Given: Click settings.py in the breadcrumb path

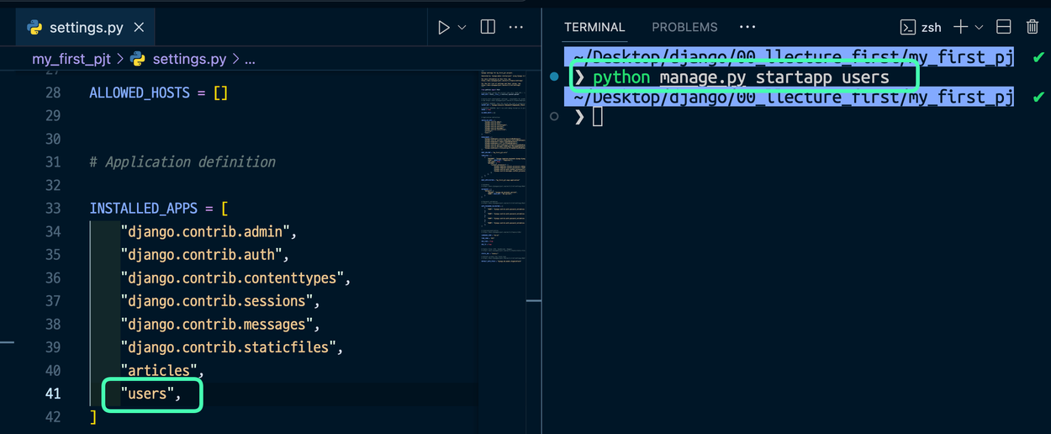Looking at the screenshot, I should click(x=189, y=59).
